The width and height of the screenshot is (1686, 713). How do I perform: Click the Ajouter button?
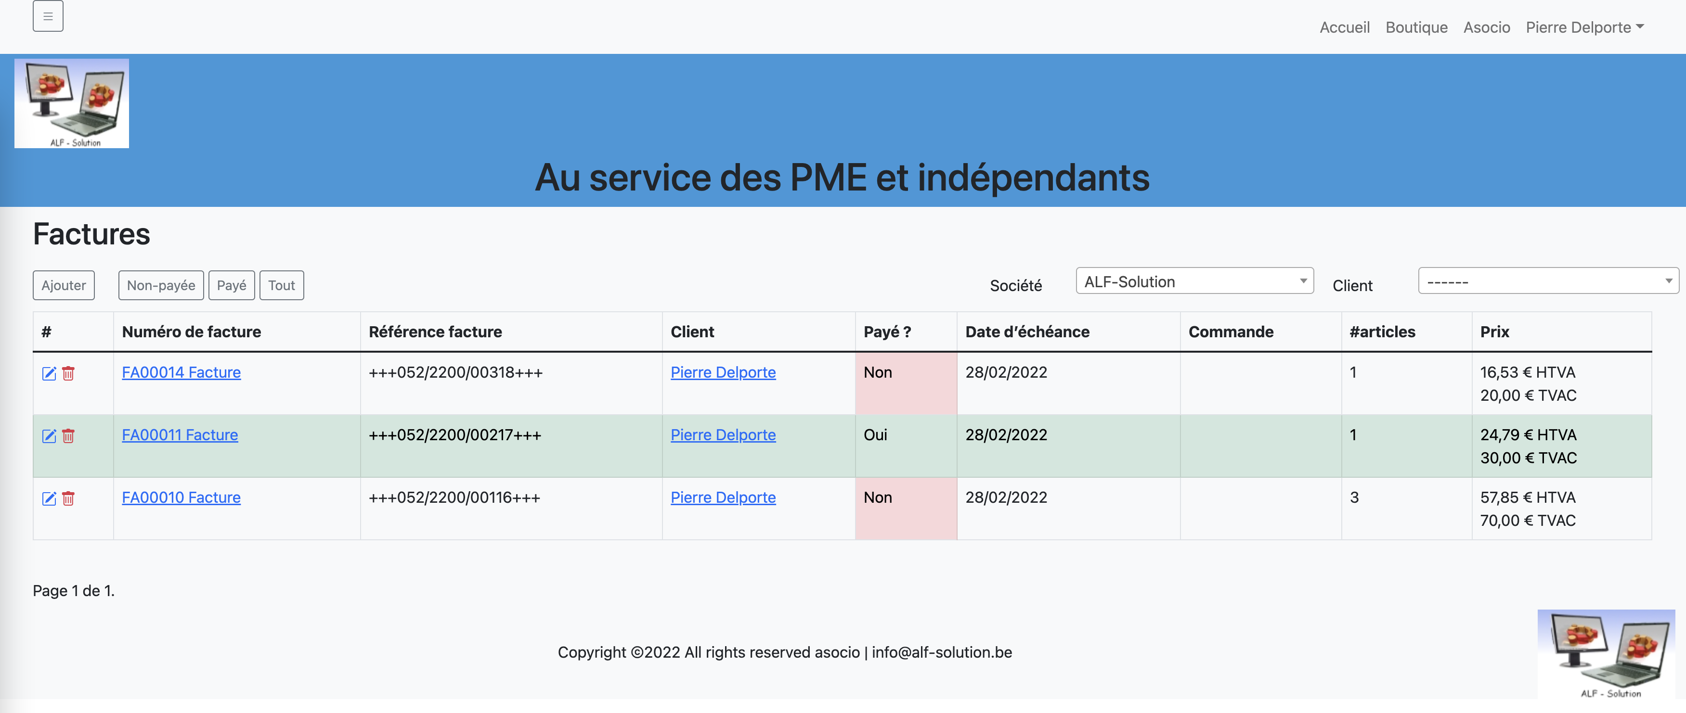(x=64, y=285)
